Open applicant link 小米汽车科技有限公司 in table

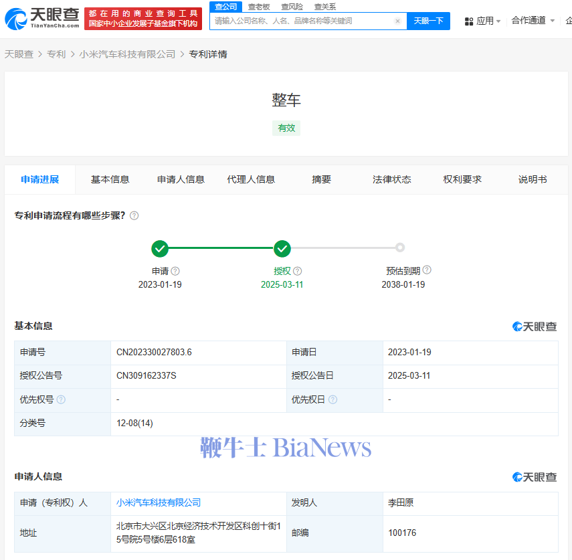(159, 502)
